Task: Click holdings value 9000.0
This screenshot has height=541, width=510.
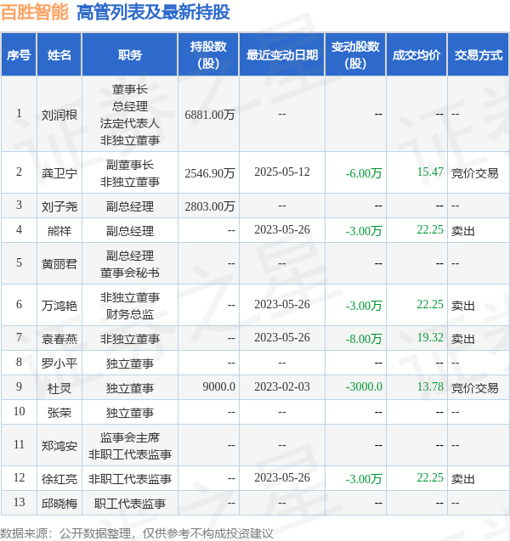Action: click(x=218, y=386)
